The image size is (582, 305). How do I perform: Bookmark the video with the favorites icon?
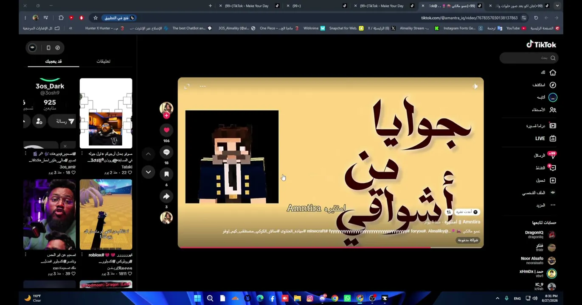[166, 174]
